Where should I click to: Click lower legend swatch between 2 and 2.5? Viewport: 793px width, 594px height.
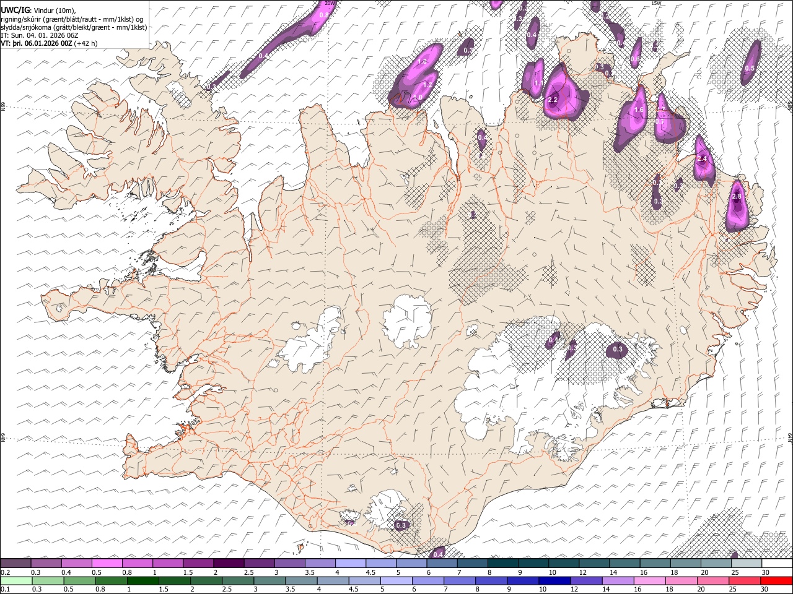coord(206,580)
